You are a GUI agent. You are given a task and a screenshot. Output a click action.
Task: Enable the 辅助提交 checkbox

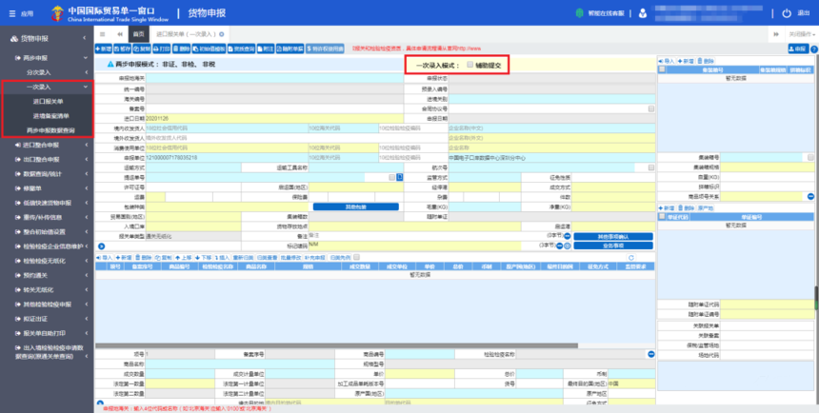[x=470, y=65]
